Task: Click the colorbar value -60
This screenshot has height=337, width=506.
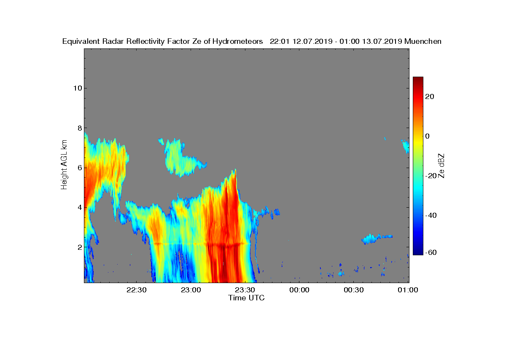Action: point(431,252)
